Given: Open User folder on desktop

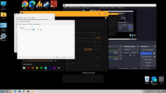Looking at the screenshot, I should tap(3, 16).
